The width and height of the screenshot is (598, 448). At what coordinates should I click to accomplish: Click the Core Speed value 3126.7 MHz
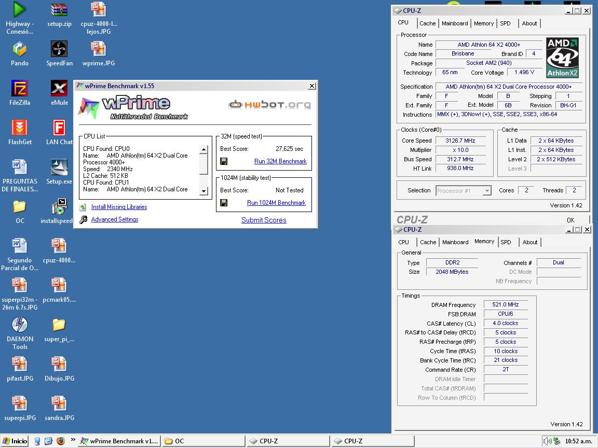460,141
